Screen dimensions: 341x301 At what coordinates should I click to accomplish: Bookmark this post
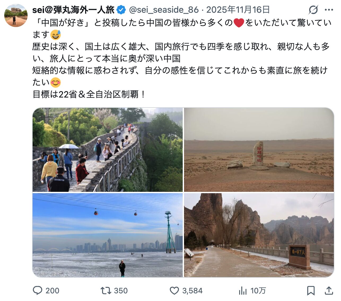(x=311, y=291)
